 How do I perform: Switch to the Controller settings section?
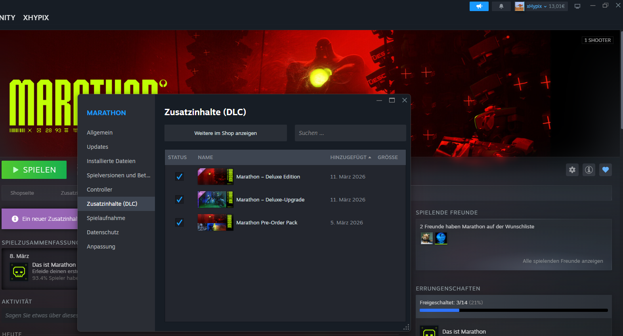coord(99,190)
